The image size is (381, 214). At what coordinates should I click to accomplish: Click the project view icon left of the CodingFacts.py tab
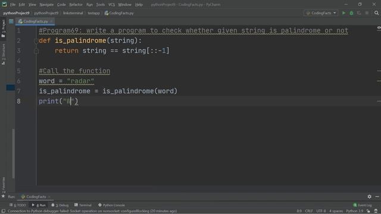pos(11,21)
